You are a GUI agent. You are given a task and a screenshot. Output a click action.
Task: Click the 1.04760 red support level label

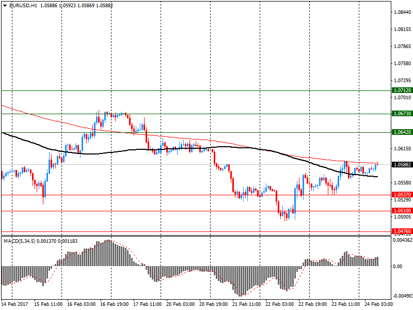402,231
